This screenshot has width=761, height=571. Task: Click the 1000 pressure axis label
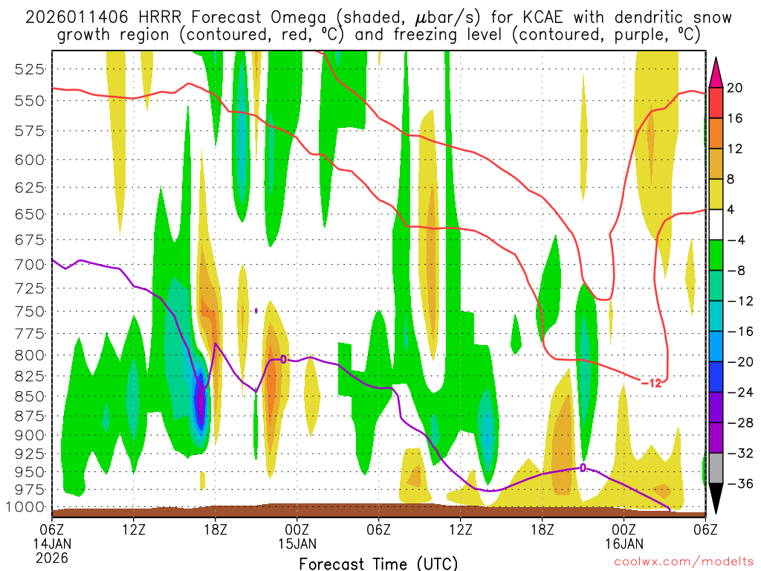coord(25,507)
